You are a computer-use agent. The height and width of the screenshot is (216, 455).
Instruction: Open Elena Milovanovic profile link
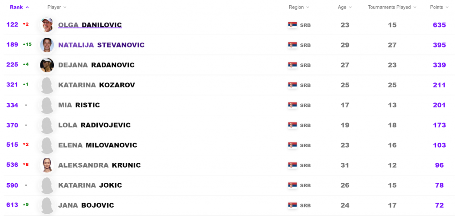tap(97, 145)
